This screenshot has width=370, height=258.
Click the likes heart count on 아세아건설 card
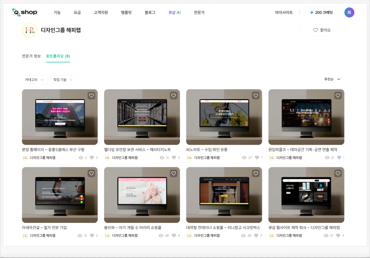(x=94, y=236)
